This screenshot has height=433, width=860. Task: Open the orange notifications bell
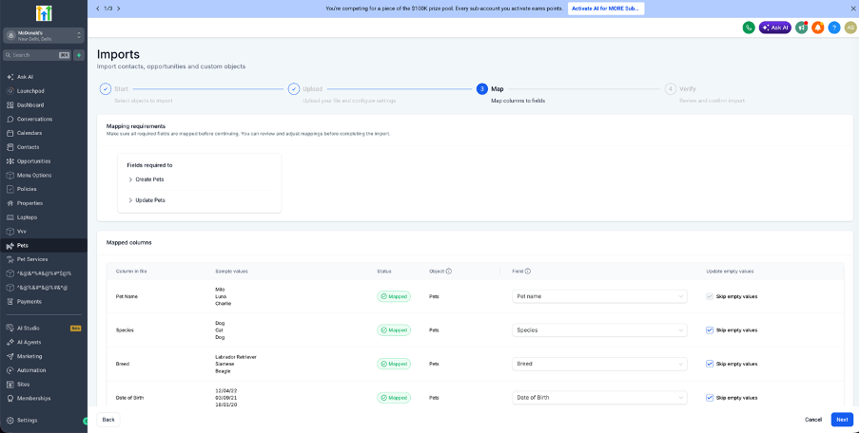[x=818, y=28]
